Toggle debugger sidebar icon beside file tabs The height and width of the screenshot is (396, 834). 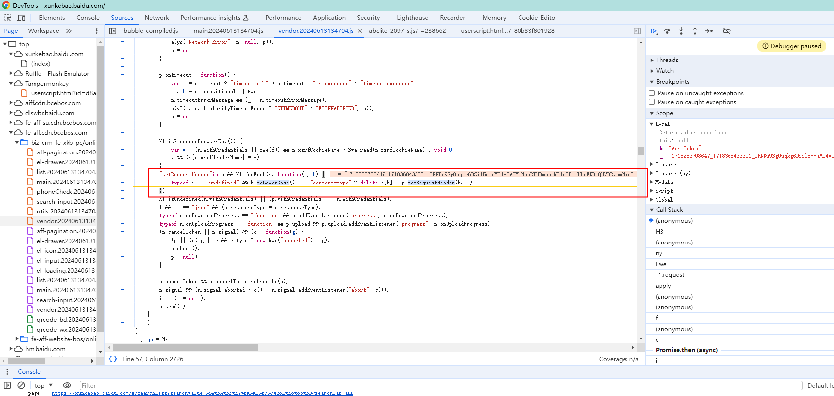(637, 31)
